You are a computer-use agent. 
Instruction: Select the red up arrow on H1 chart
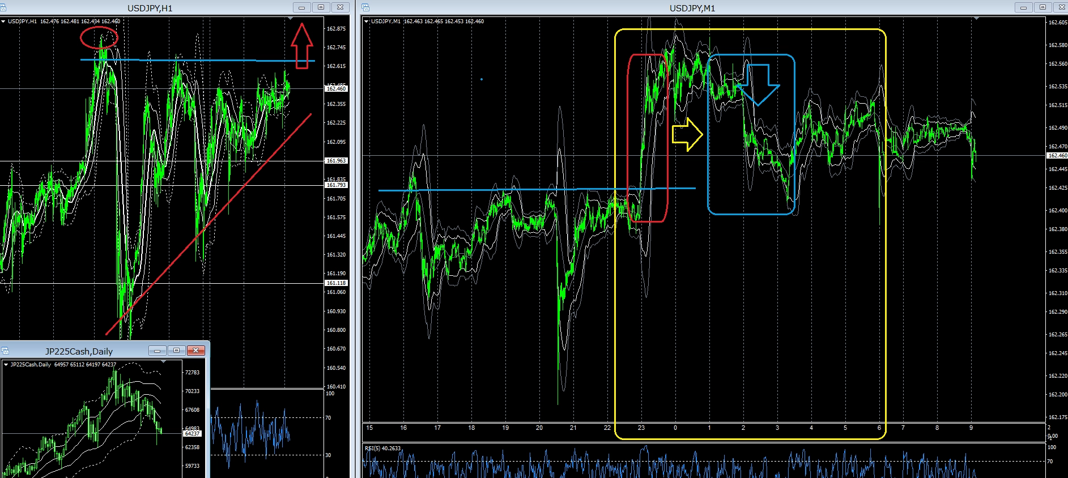click(302, 46)
